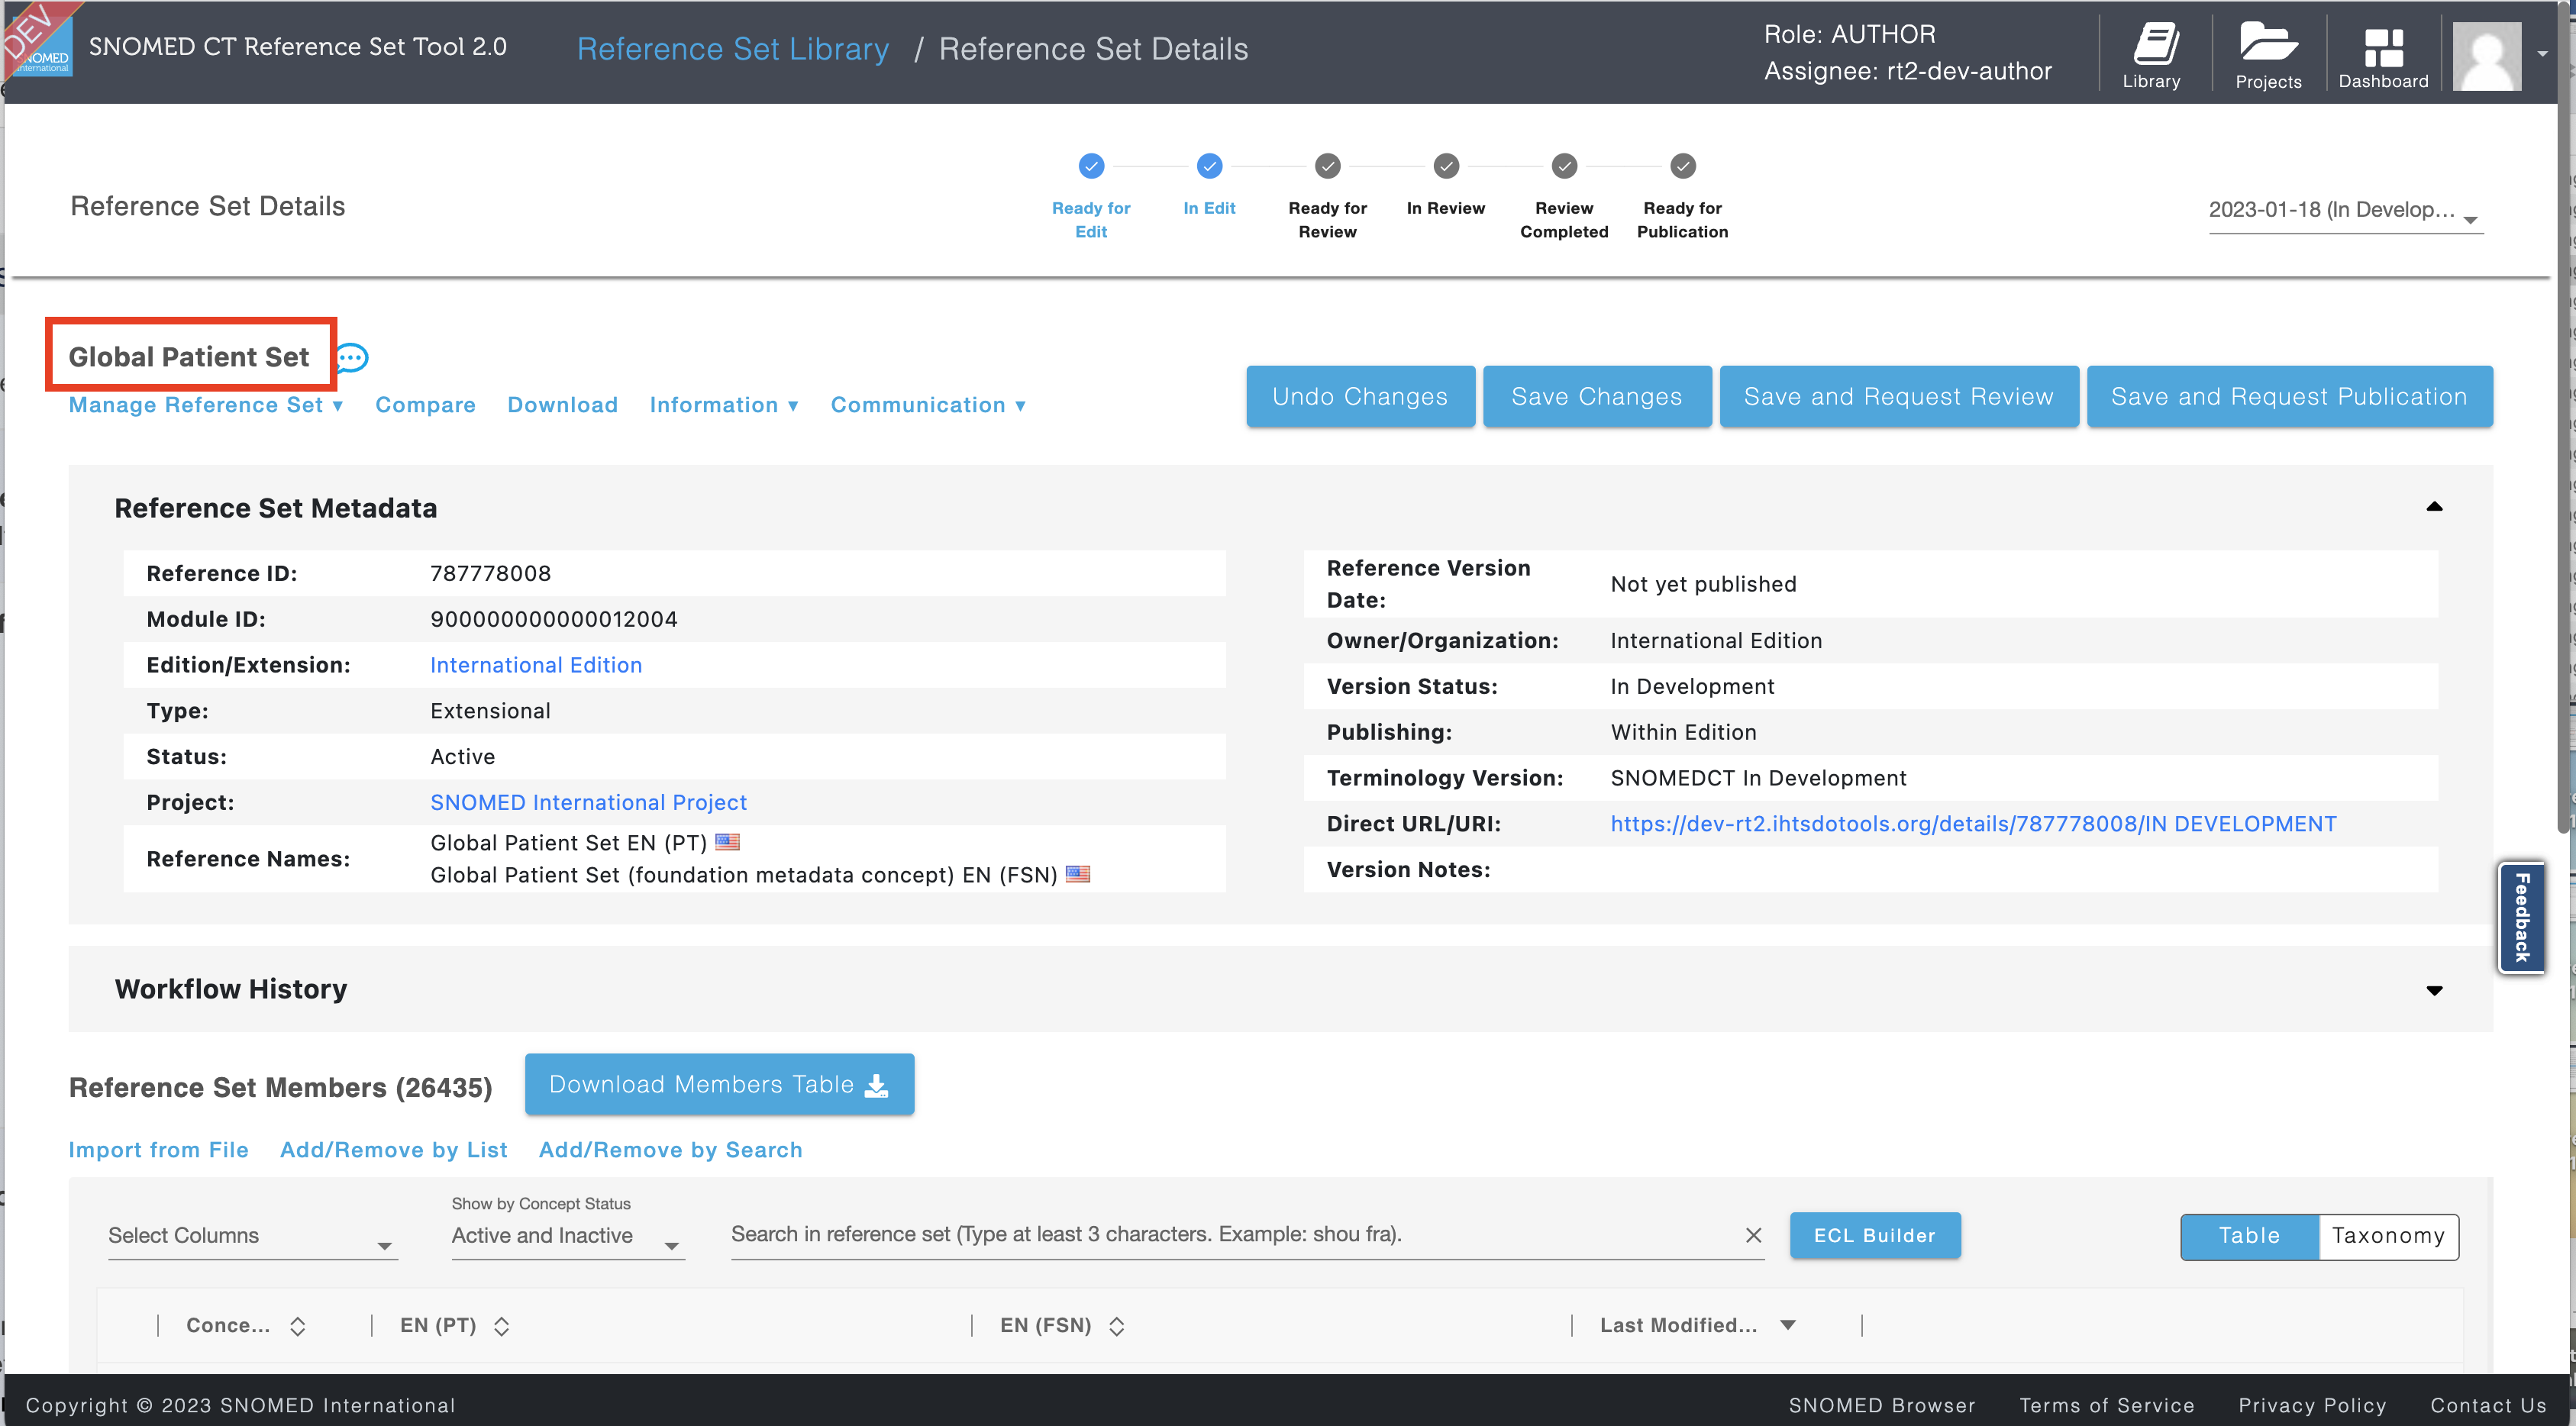The height and width of the screenshot is (1426, 2576).
Task: Click the Module ID value 900000000000012004
Action: coord(554,619)
